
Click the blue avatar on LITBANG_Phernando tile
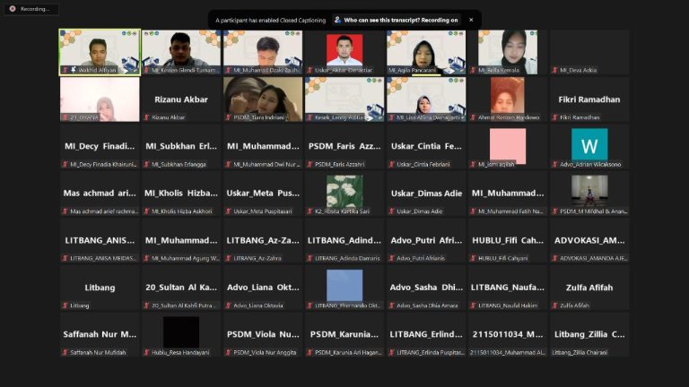point(344,285)
